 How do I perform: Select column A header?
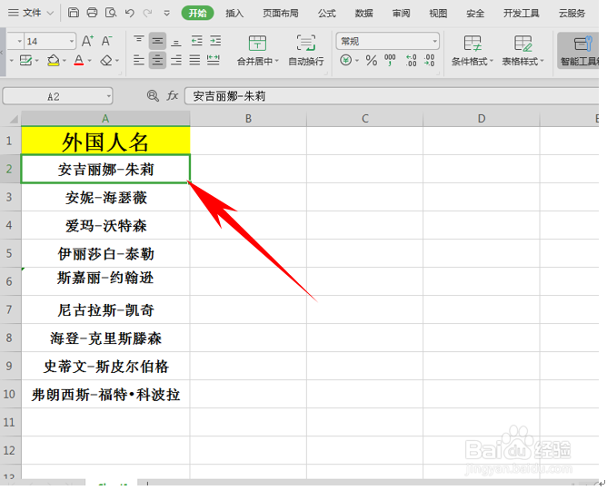105,119
